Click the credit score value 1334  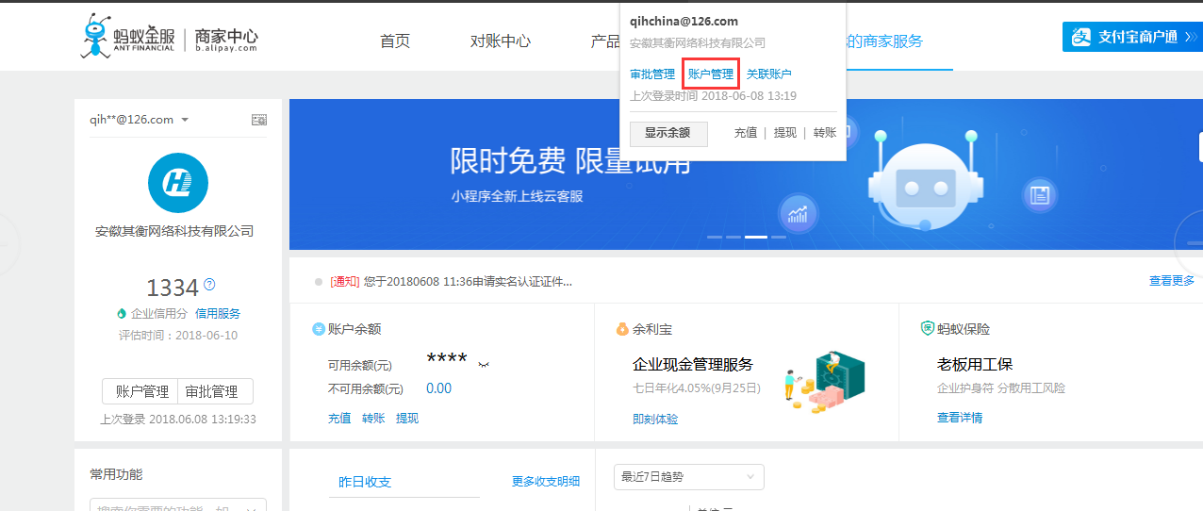tap(173, 288)
